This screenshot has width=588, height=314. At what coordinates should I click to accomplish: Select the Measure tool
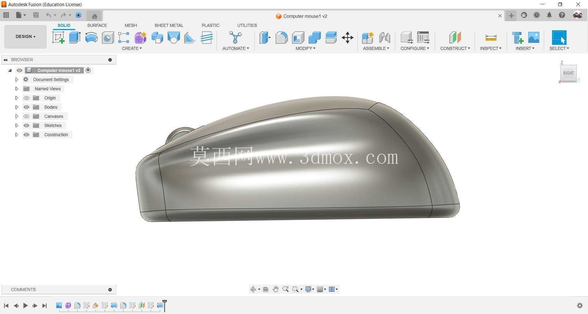(x=491, y=38)
